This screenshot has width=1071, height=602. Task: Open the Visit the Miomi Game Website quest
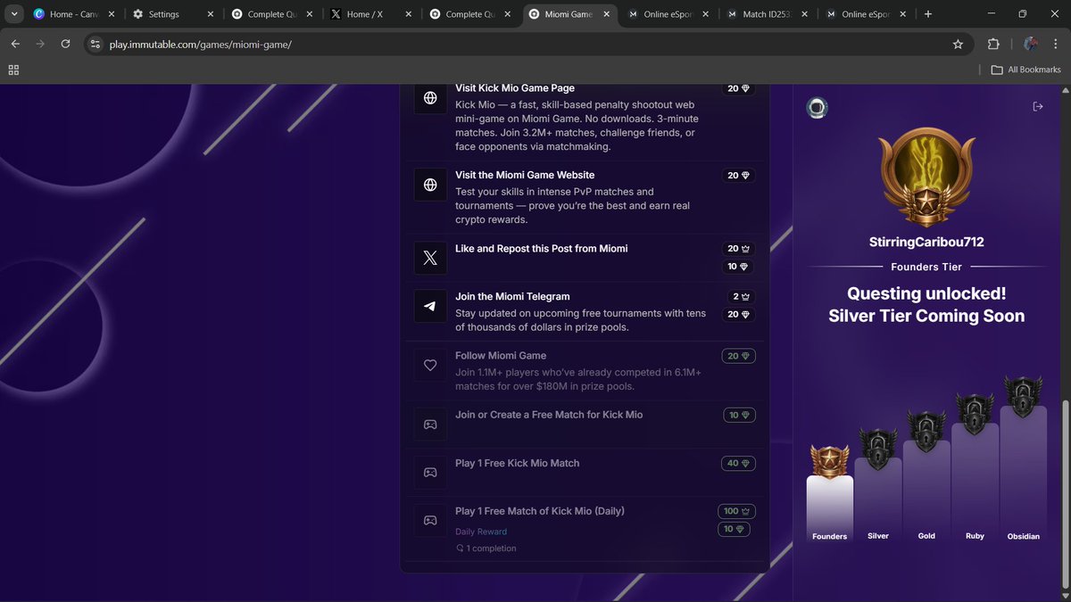tap(585, 197)
